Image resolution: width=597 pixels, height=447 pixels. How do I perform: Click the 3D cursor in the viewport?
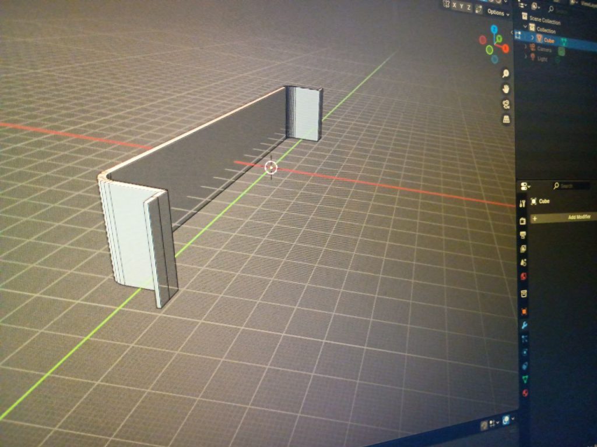click(x=271, y=167)
